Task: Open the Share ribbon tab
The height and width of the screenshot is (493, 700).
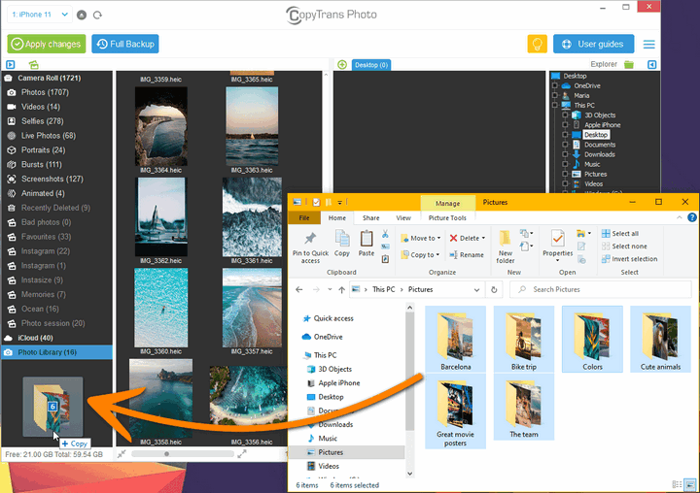Action: [x=371, y=218]
